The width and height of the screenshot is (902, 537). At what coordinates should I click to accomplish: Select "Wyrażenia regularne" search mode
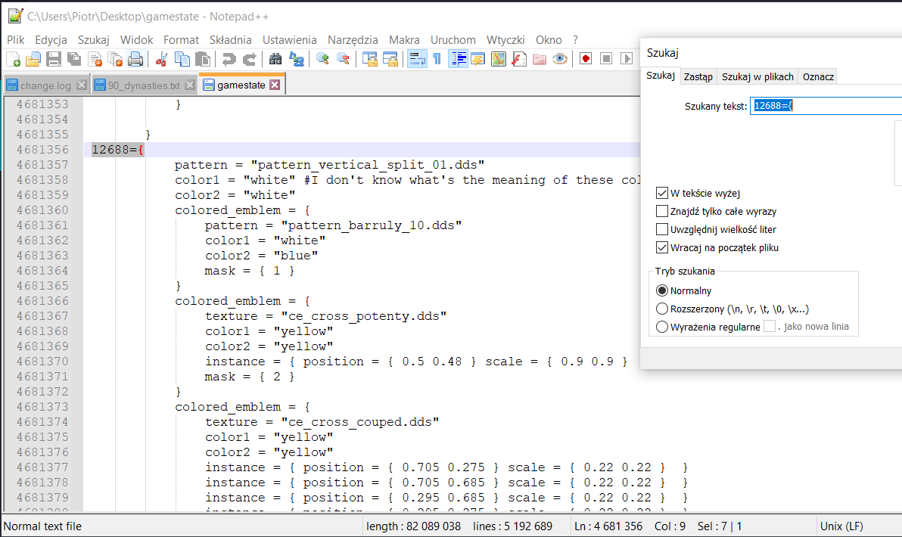click(x=662, y=327)
